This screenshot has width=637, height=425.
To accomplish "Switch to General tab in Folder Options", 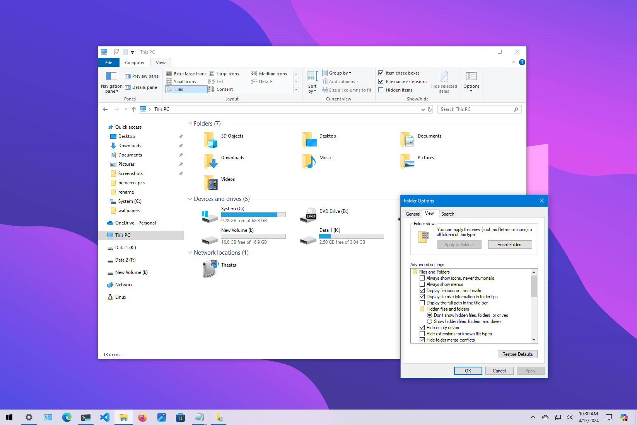I will tap(413, 214).
